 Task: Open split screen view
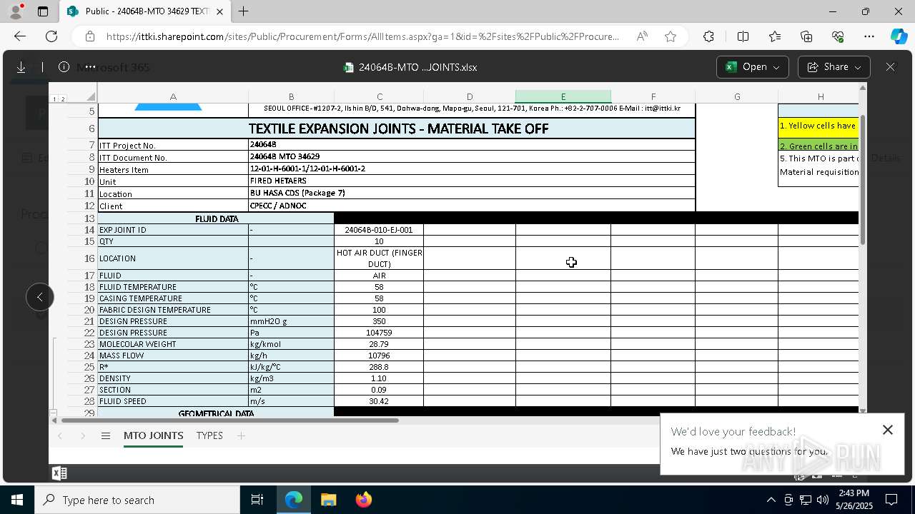click(743, 36)
